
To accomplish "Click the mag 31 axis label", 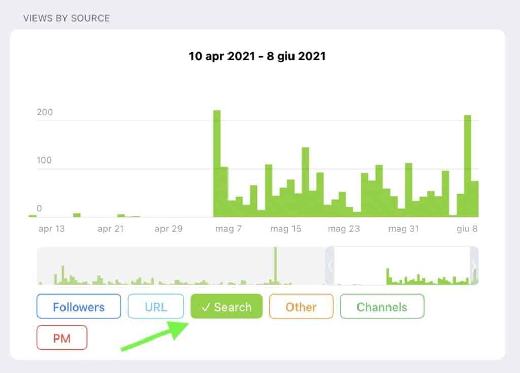I will pyautogui.click(x=404, y=229).
